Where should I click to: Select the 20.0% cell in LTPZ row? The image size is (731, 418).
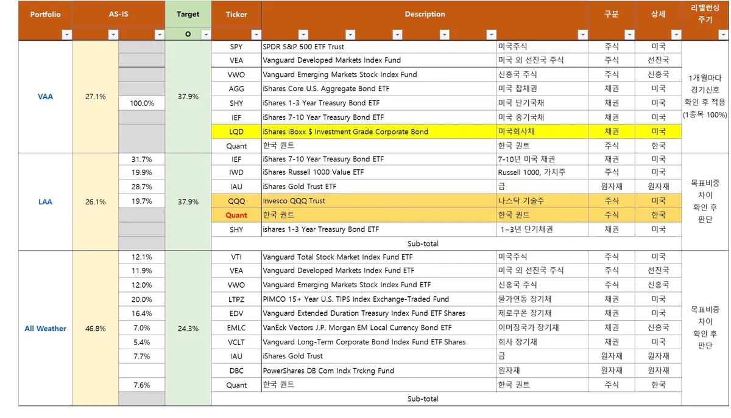click(x=141, y=299)
